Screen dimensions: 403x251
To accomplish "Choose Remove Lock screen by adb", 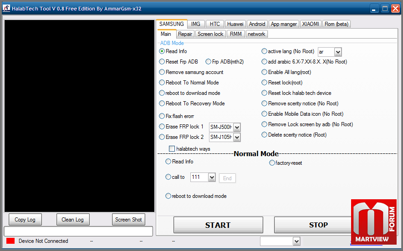I will [x=264, y=124].
